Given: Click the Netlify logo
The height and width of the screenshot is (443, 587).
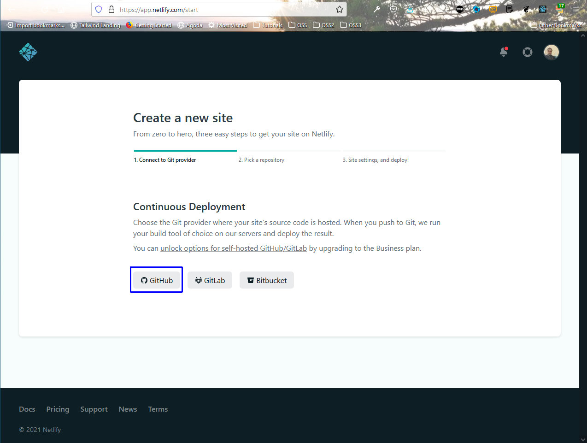Looking at the screenshot, I should point(28,52).
